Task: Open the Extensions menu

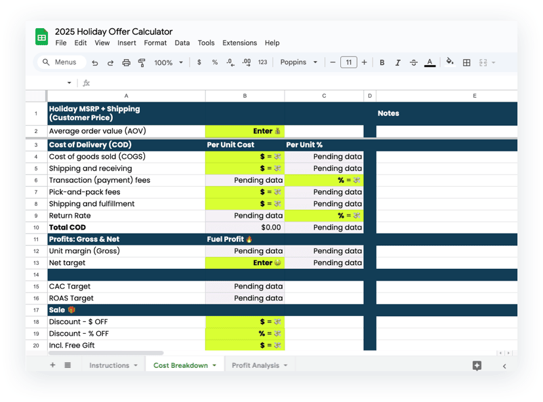Action: click(x=239, y=43)
